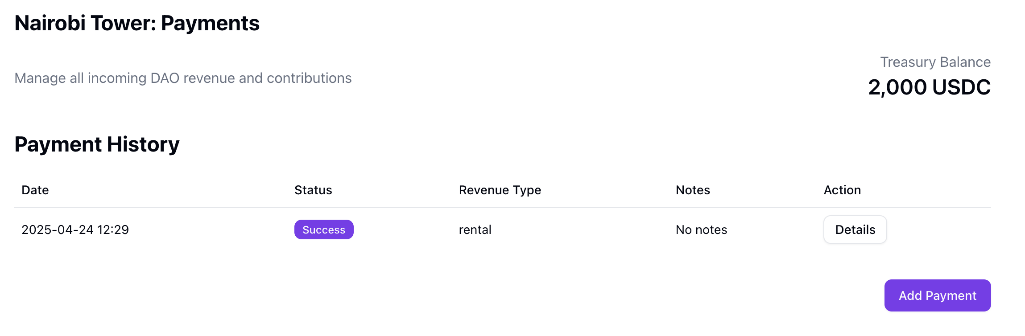Viewport: 1025px width, 336px height.
Task: Click the Notes column header
Action: 692,190
